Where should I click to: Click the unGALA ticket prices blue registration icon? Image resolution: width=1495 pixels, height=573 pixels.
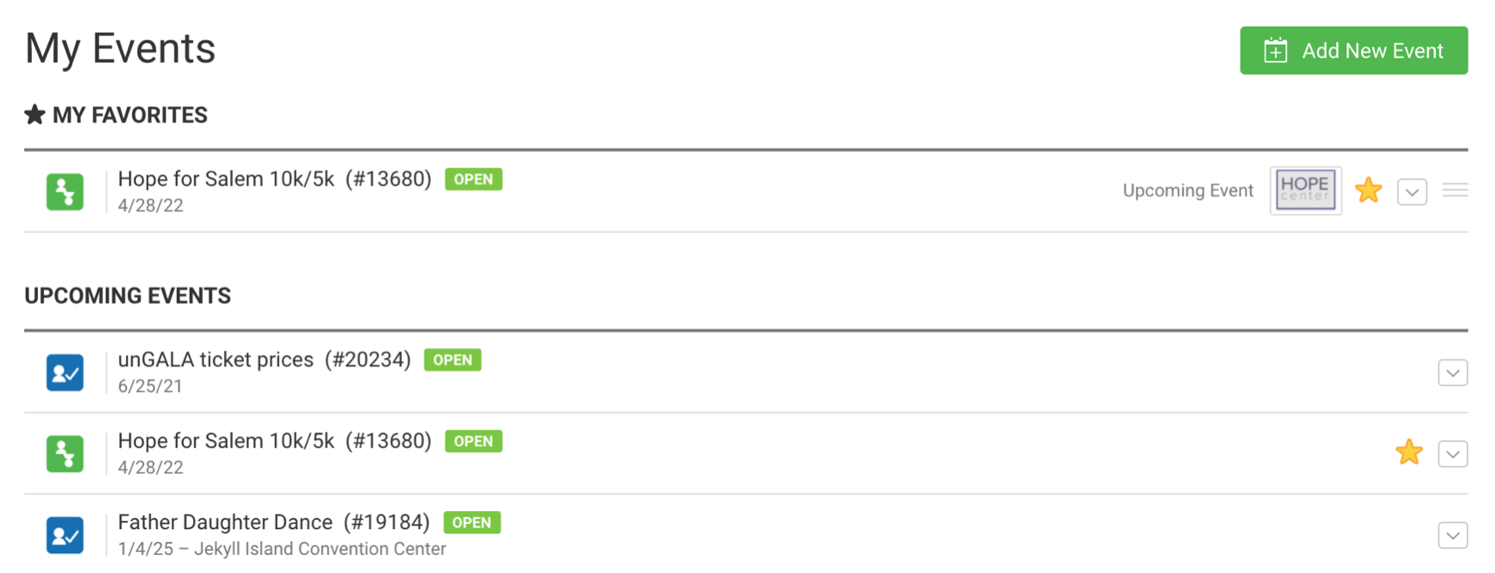(65, 372)
